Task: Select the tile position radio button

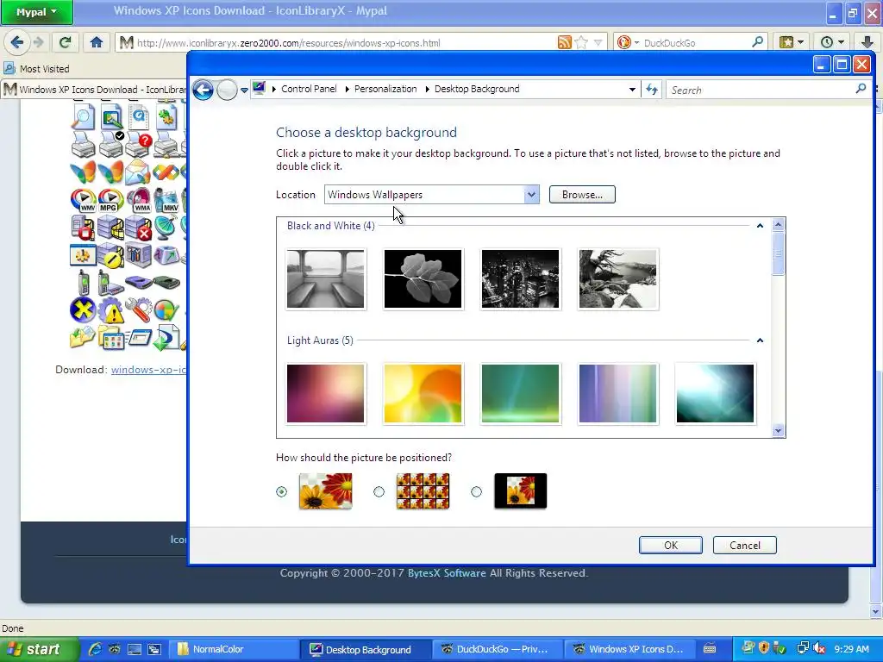Action: click(x=379, y=491)
